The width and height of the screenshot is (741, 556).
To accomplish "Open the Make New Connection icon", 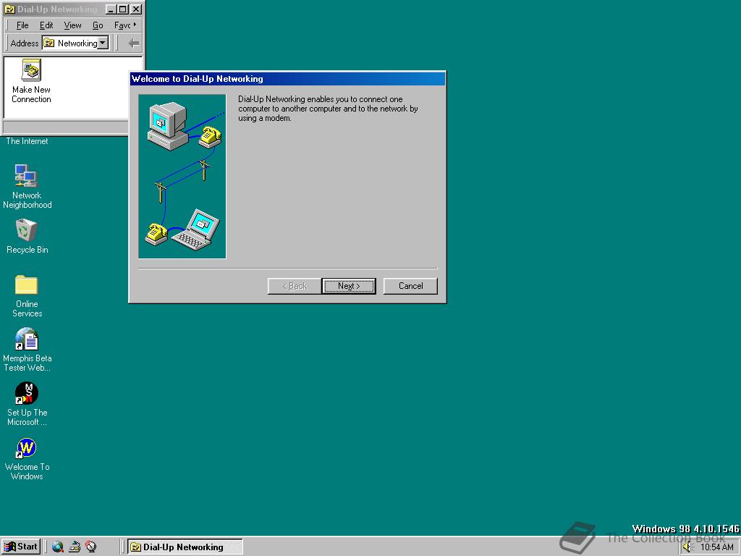I will tap(31, 81).
